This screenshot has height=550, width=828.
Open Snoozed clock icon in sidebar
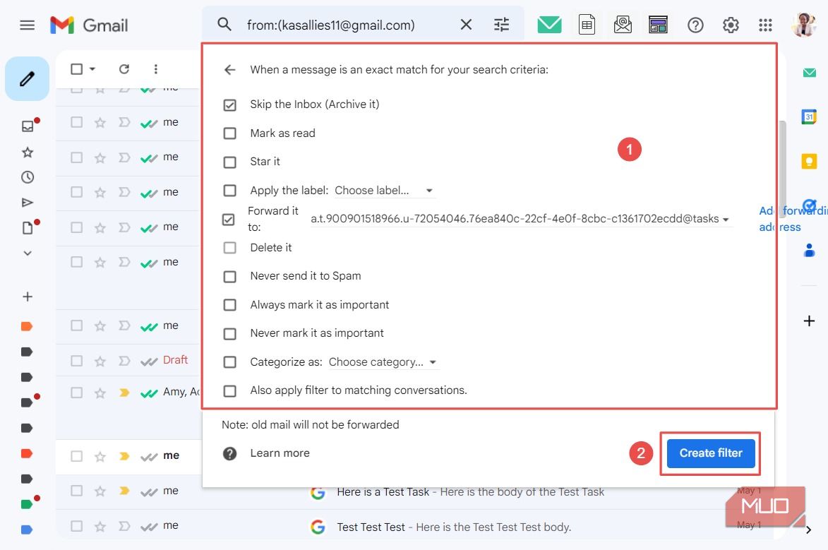pyautogui.click(x=28, y=177)
